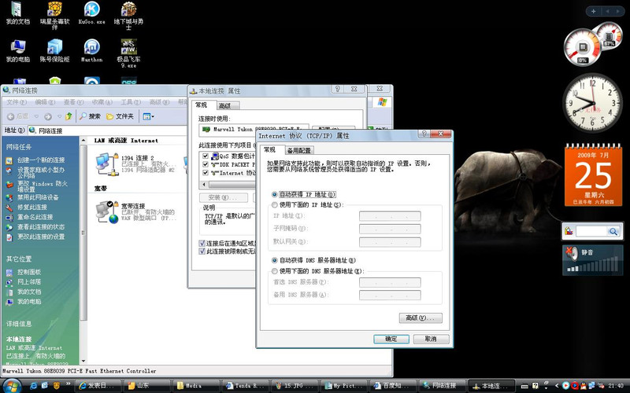Click magnifier icon on search gadget

click(x=613, y=231)
